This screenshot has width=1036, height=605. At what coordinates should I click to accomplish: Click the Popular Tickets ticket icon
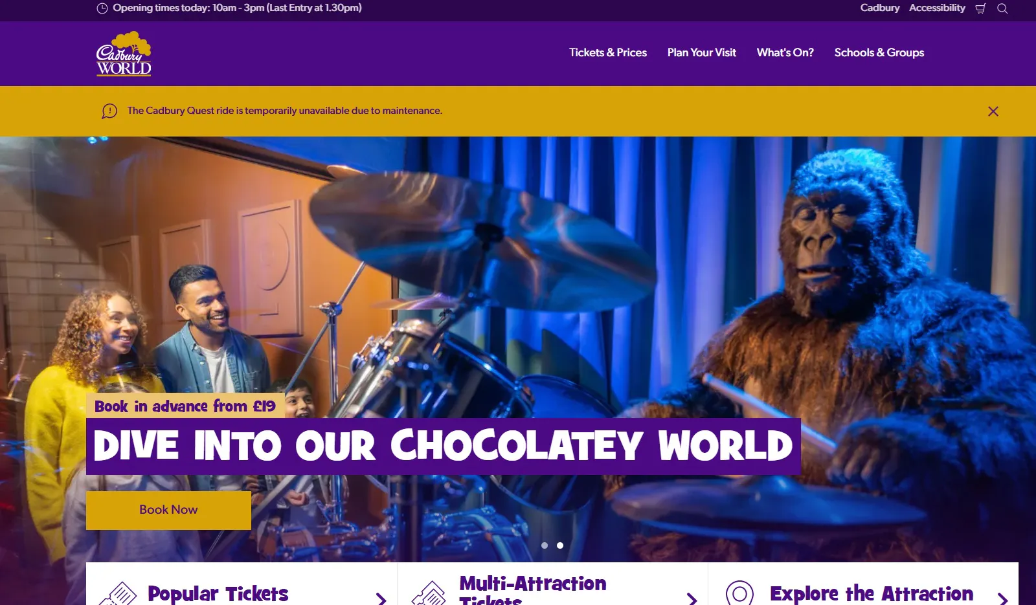(x=118, y=594)
